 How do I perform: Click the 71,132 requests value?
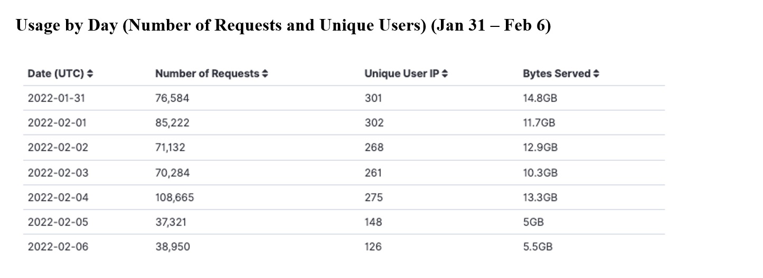point(170,148)
